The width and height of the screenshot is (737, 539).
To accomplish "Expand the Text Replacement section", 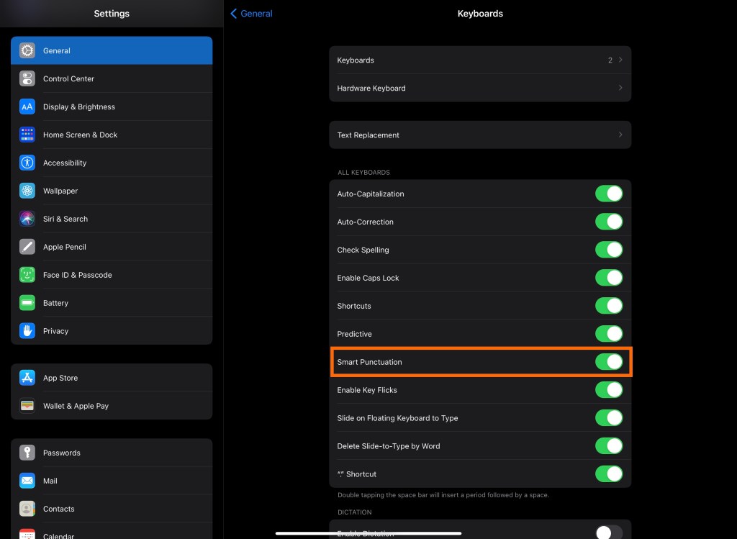I will click(480, 135).
